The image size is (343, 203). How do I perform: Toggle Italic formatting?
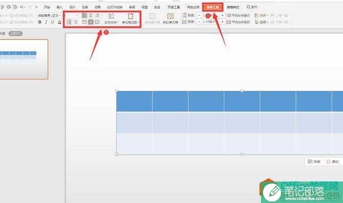pyautogui.click(x=46, y=22)
